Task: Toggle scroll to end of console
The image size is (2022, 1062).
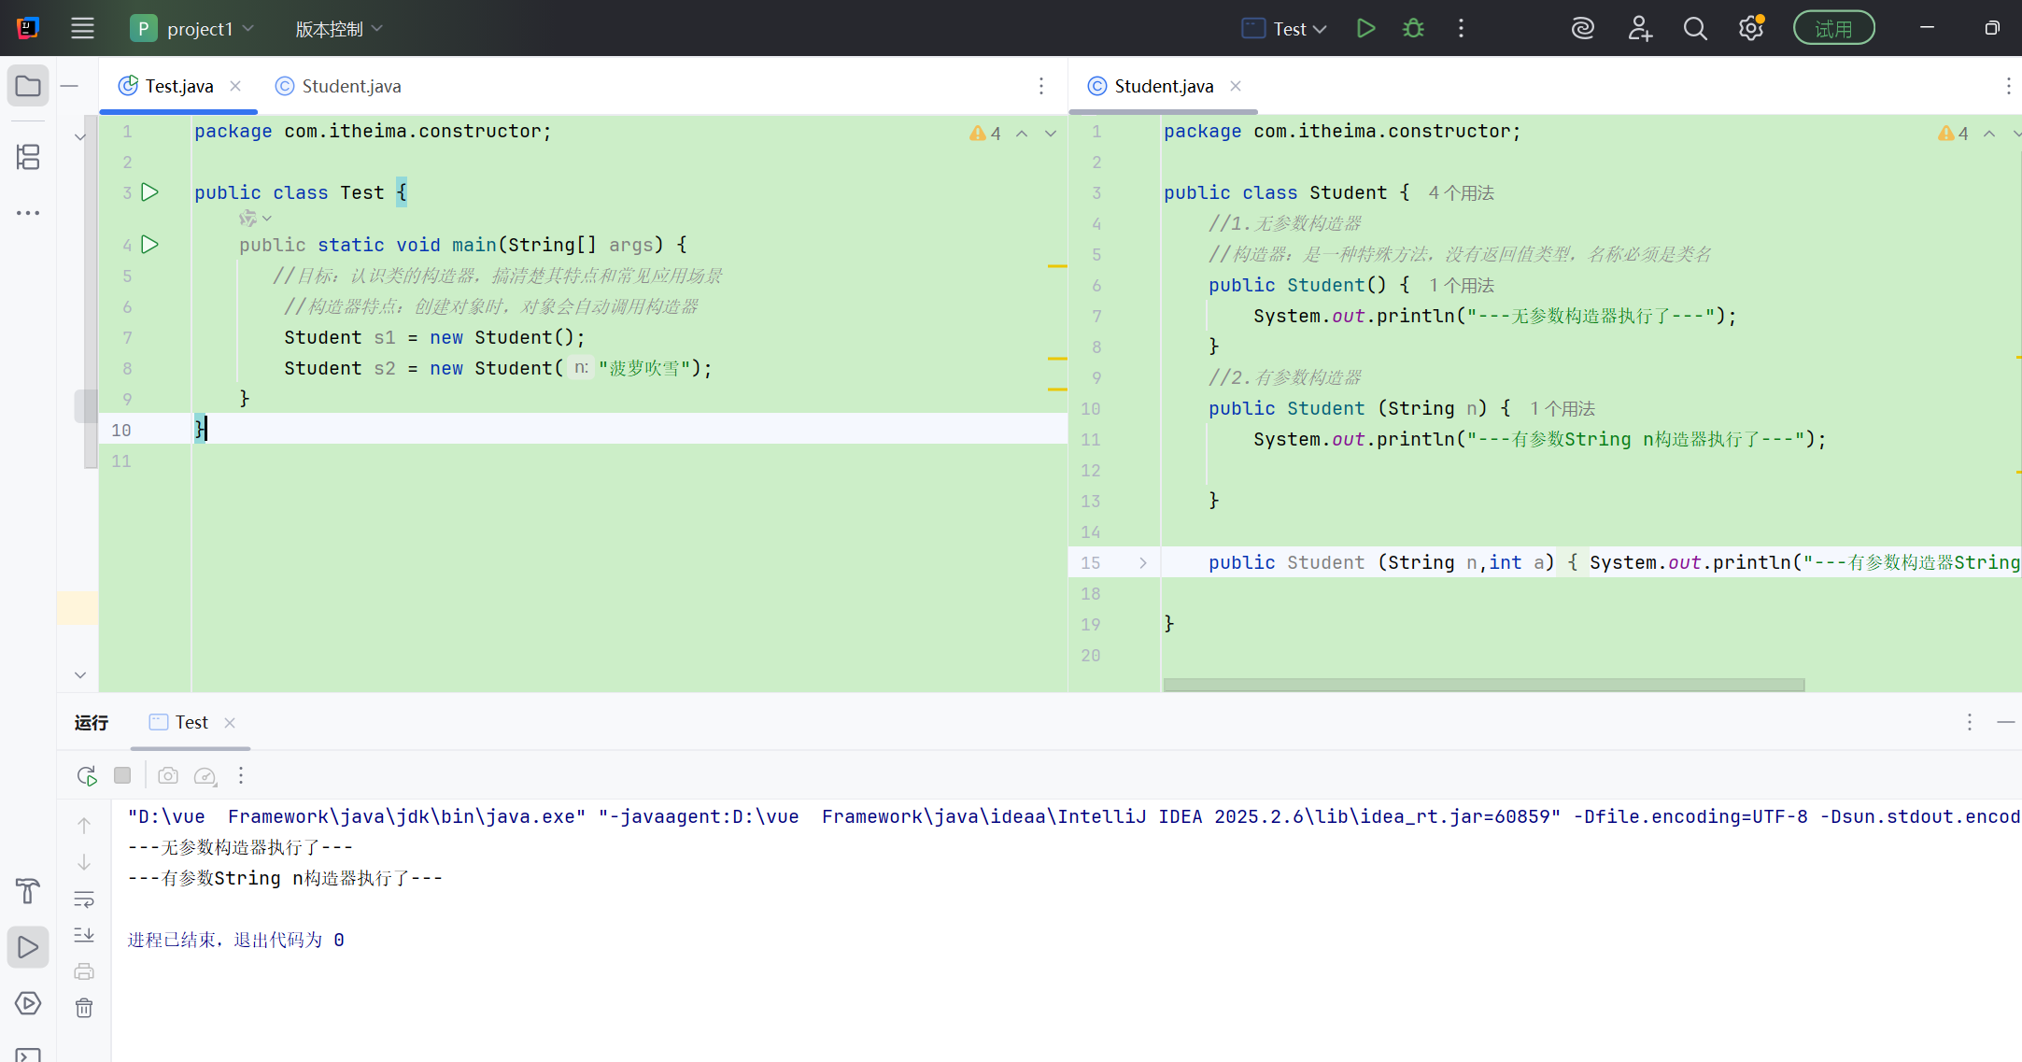Action: (84, 935)
